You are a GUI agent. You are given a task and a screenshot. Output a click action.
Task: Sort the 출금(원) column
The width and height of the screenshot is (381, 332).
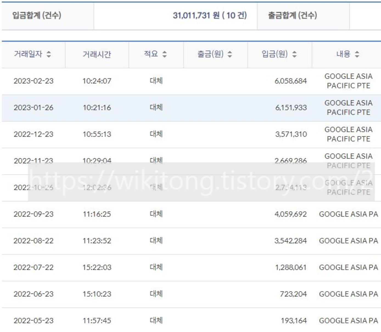click(x=230, y=54)
